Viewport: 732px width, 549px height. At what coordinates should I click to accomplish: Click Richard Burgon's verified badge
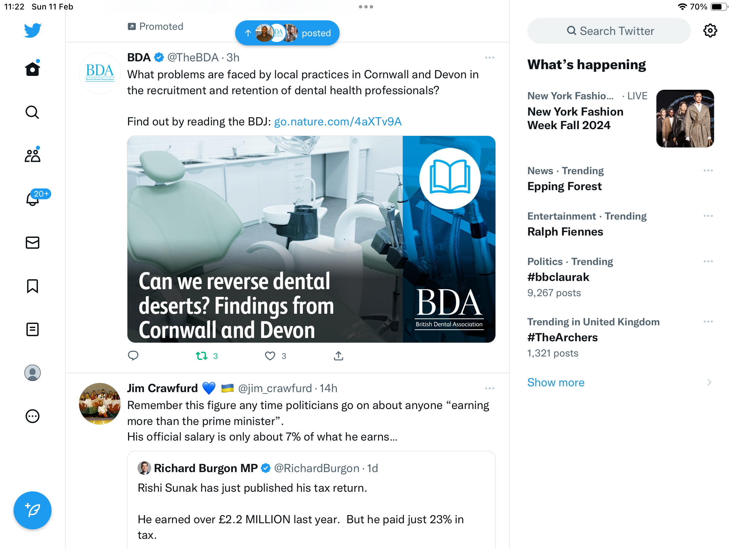pos(266,468)
